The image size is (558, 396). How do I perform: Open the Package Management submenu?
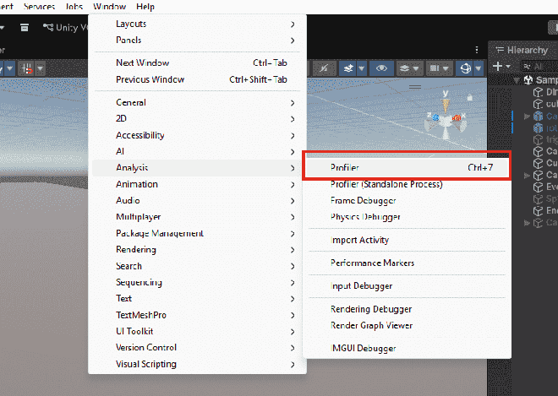point(197,234)
